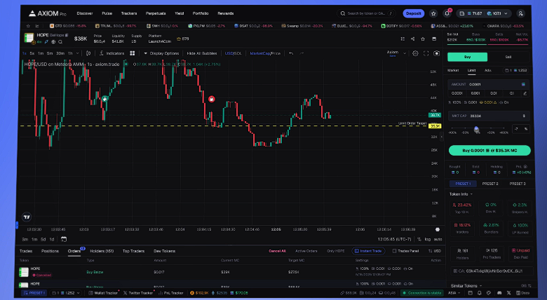Toggle USD/SOL denomination
The width and height of the screenshot is (547, 300).
(233, 53)
